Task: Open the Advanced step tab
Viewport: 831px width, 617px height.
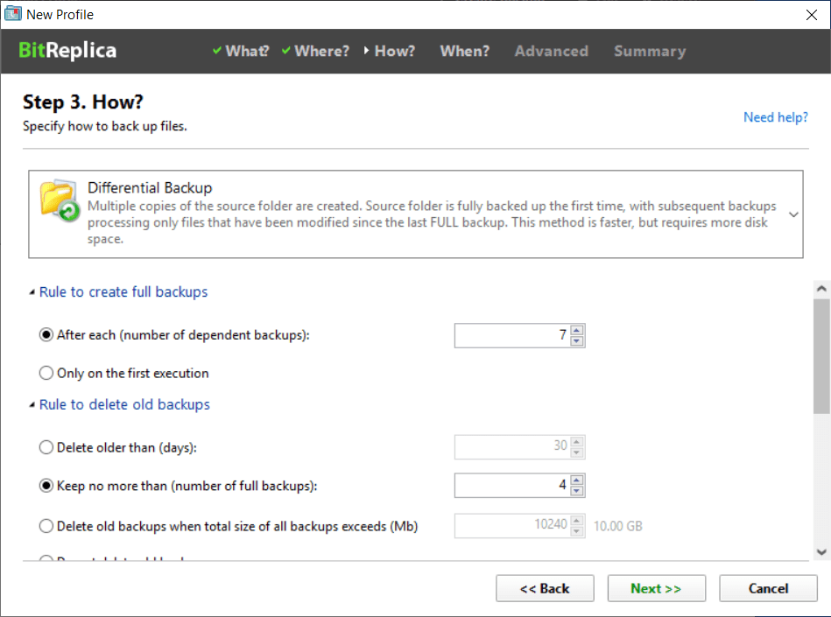Action: (551, 51)
